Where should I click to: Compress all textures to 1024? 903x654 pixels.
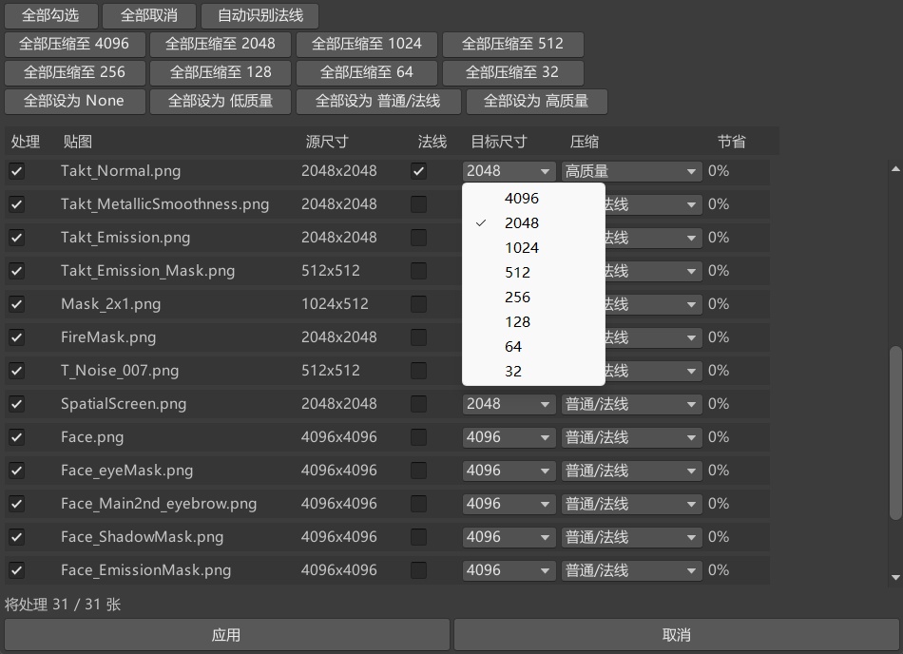coord(367,45)
